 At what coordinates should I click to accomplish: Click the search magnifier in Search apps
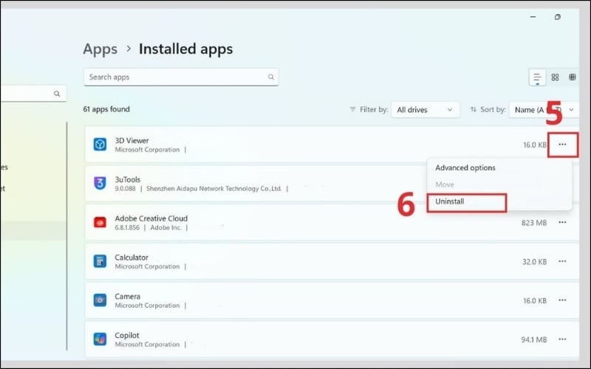point(271,77)
